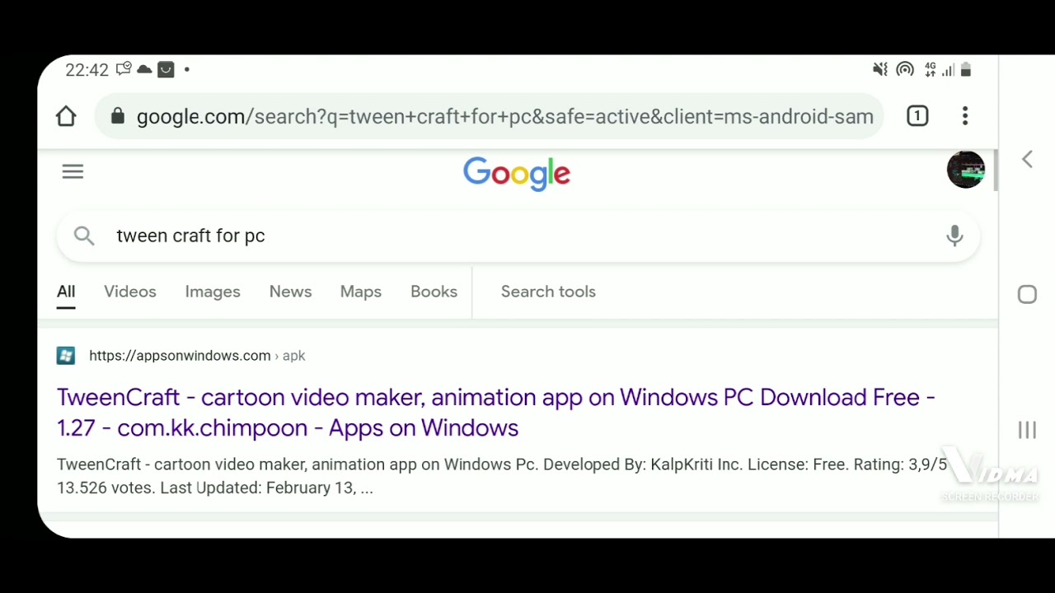Open Google hamburger side menu
The image size is (1055, 593).
pyautogui.click(x=73, y=171)
